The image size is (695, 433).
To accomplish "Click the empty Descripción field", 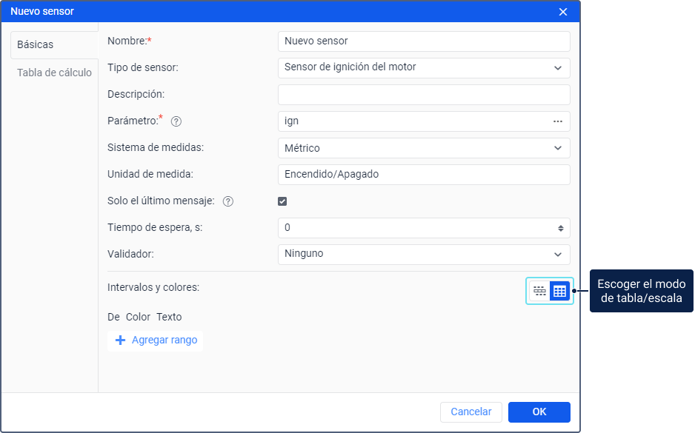I will (424, 95).
